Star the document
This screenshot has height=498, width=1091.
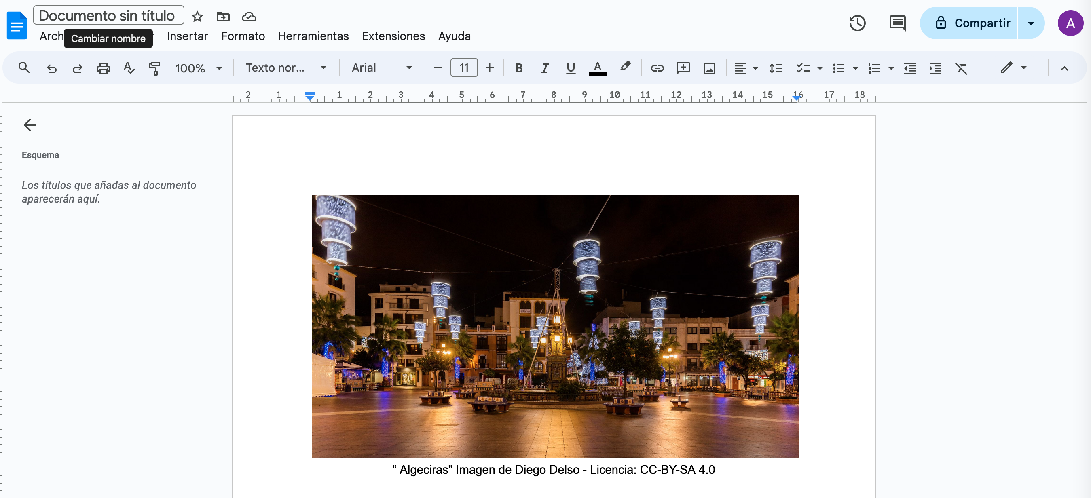tap(197, 17)
